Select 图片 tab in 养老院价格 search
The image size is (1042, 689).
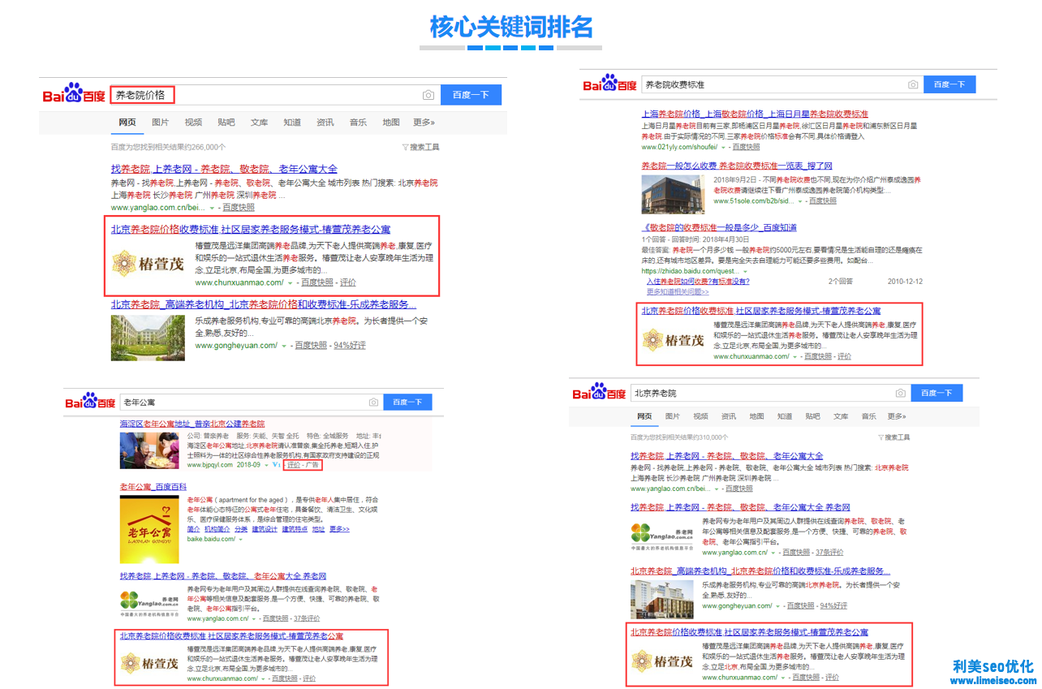[x=161, y=123]
